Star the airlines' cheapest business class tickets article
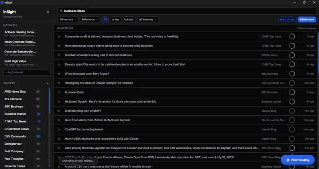 (x=59, y=37)
